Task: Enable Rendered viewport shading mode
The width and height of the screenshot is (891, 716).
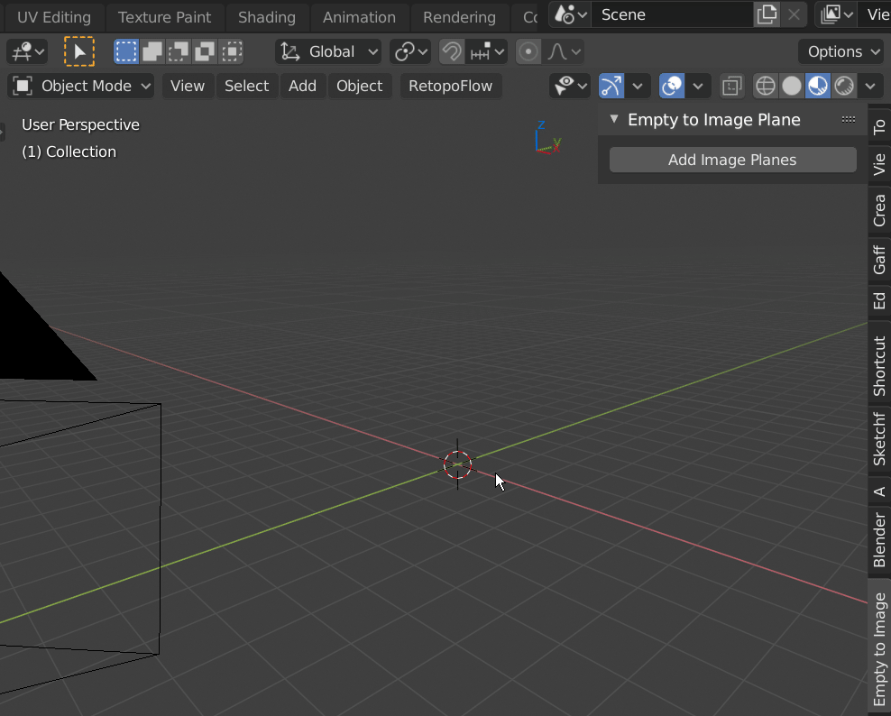Action: [844, 86]
